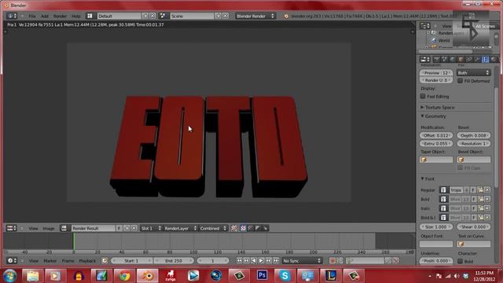Screen dimensions: 503x283
Task: Open the File menu
Action: coord(32,16)
